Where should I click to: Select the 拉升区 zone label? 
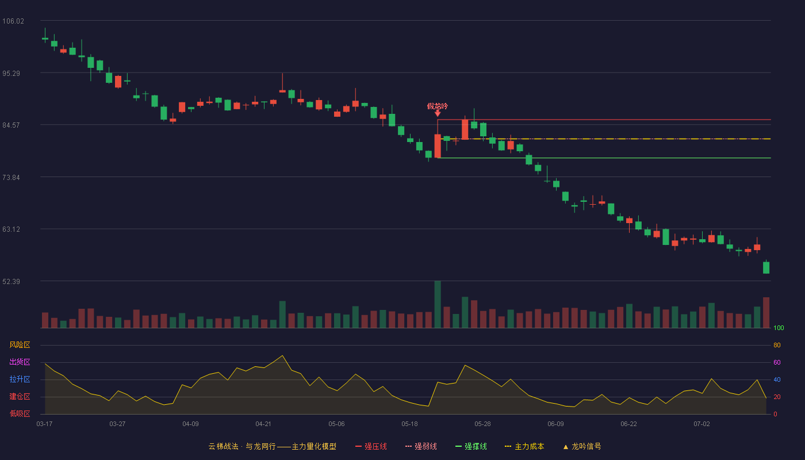pyautogui.click(x=20, y=379)
